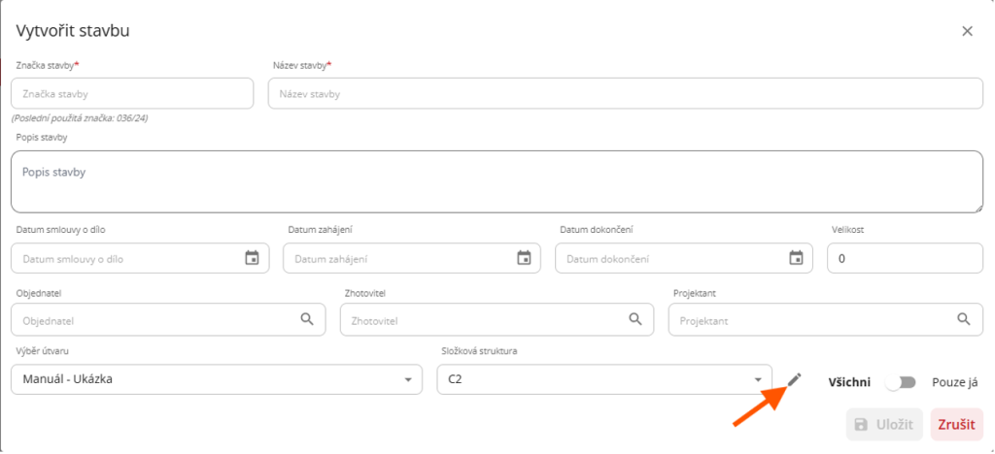Open calendar for Datum smlouvy o dílo
Image resolution: width=995 pixels, height=454 pixels.
click(x=252, y=258)
